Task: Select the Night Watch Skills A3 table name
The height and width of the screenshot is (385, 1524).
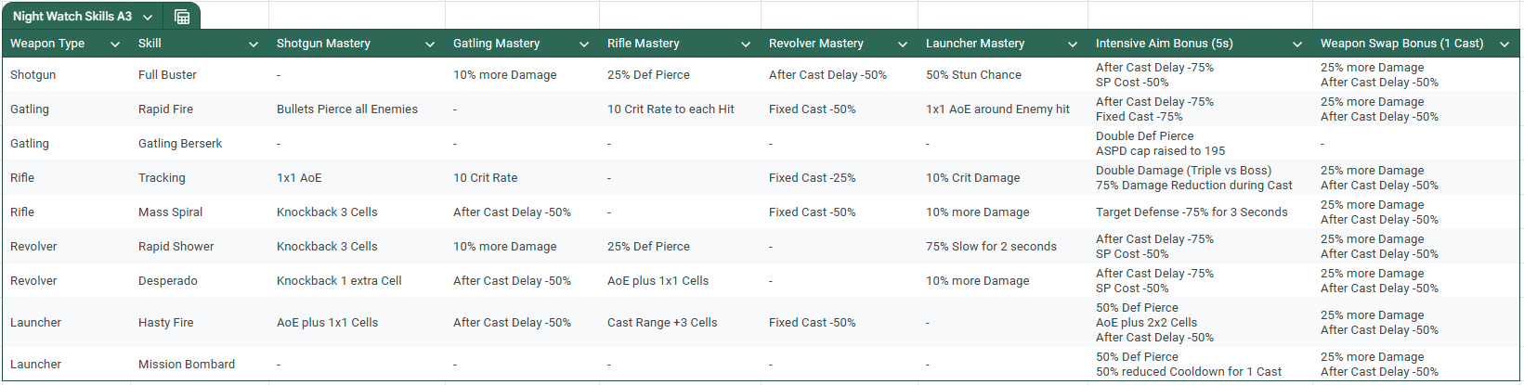Action: click(72, 17)
